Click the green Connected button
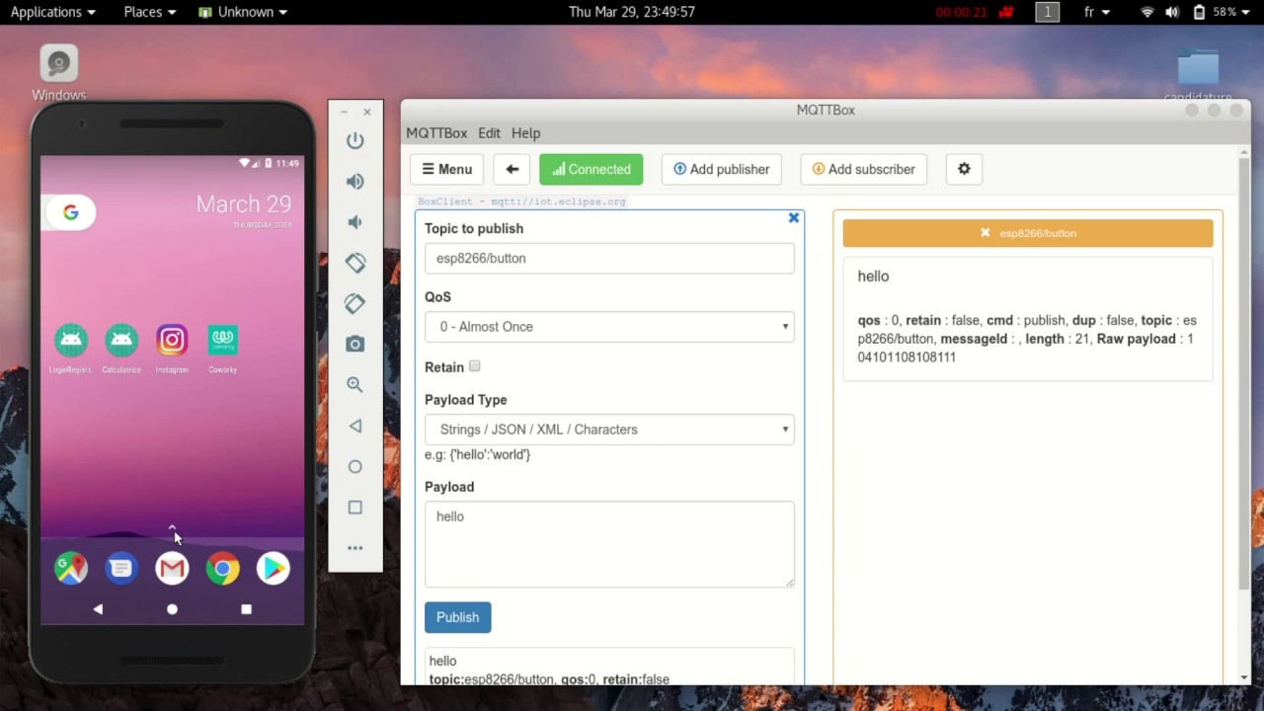 [x=591, y=169]
